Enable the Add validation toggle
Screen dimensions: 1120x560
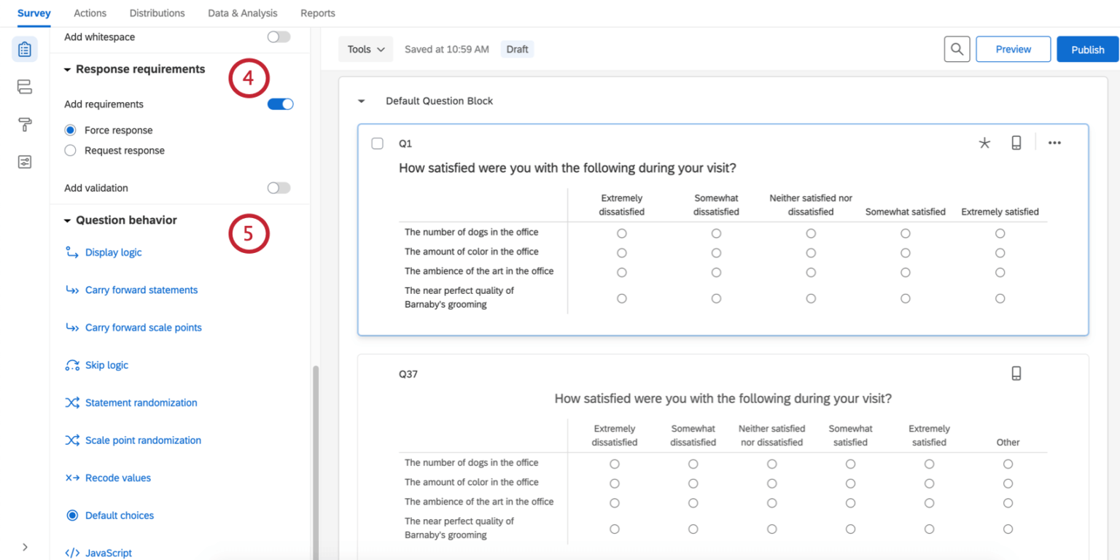(279, 187)
